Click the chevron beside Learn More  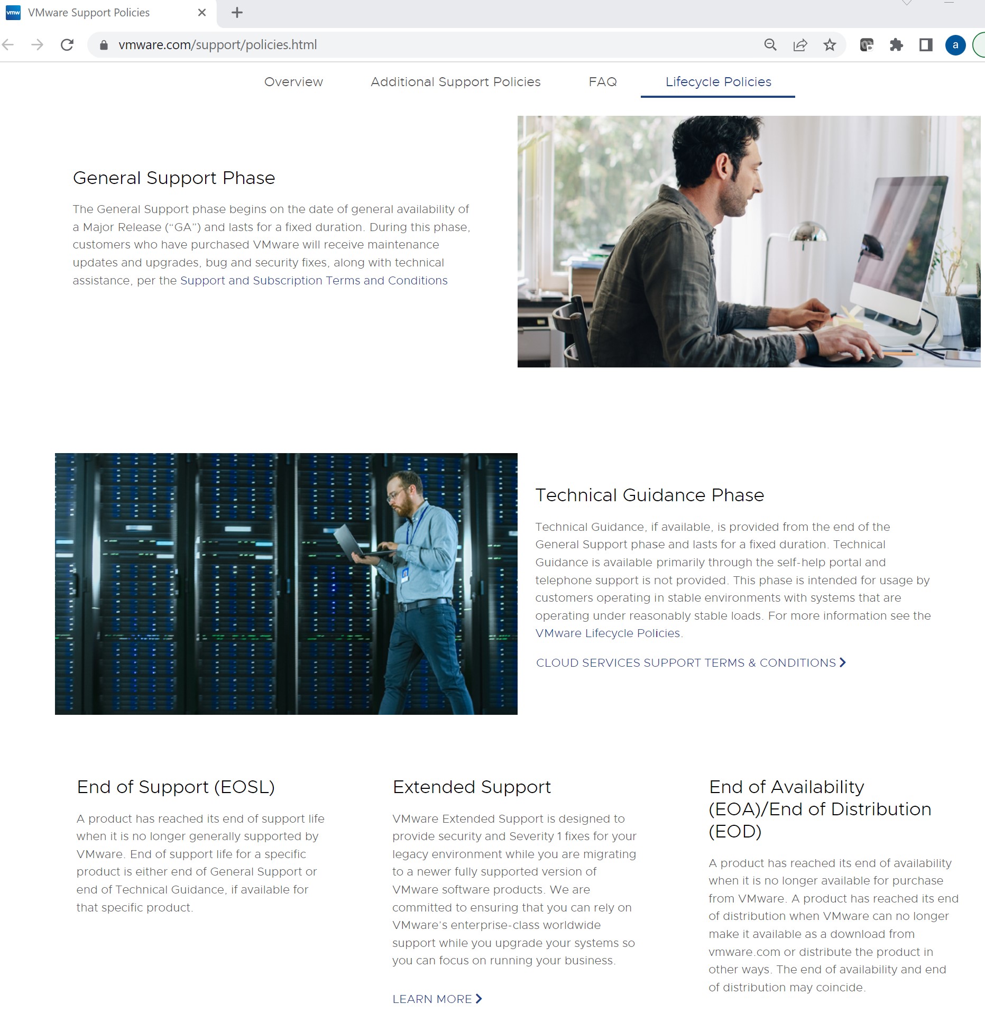point(479,999)
